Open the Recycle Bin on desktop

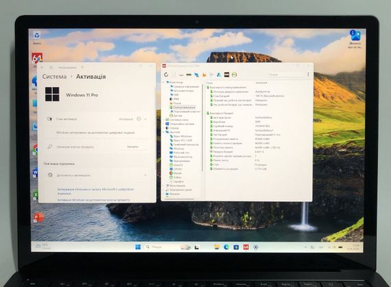point(37,36)
